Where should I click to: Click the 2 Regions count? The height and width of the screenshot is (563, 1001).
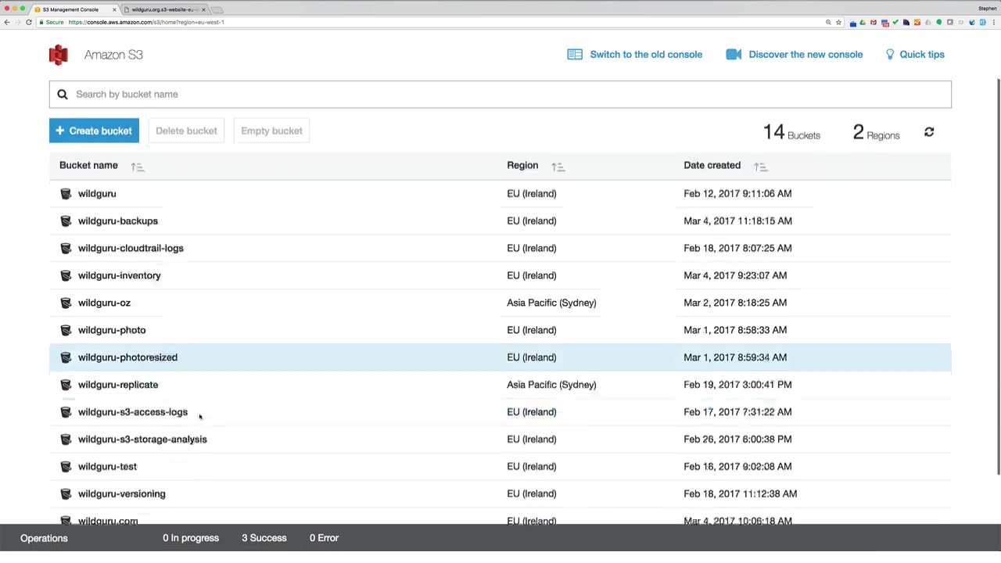(876, 132)
